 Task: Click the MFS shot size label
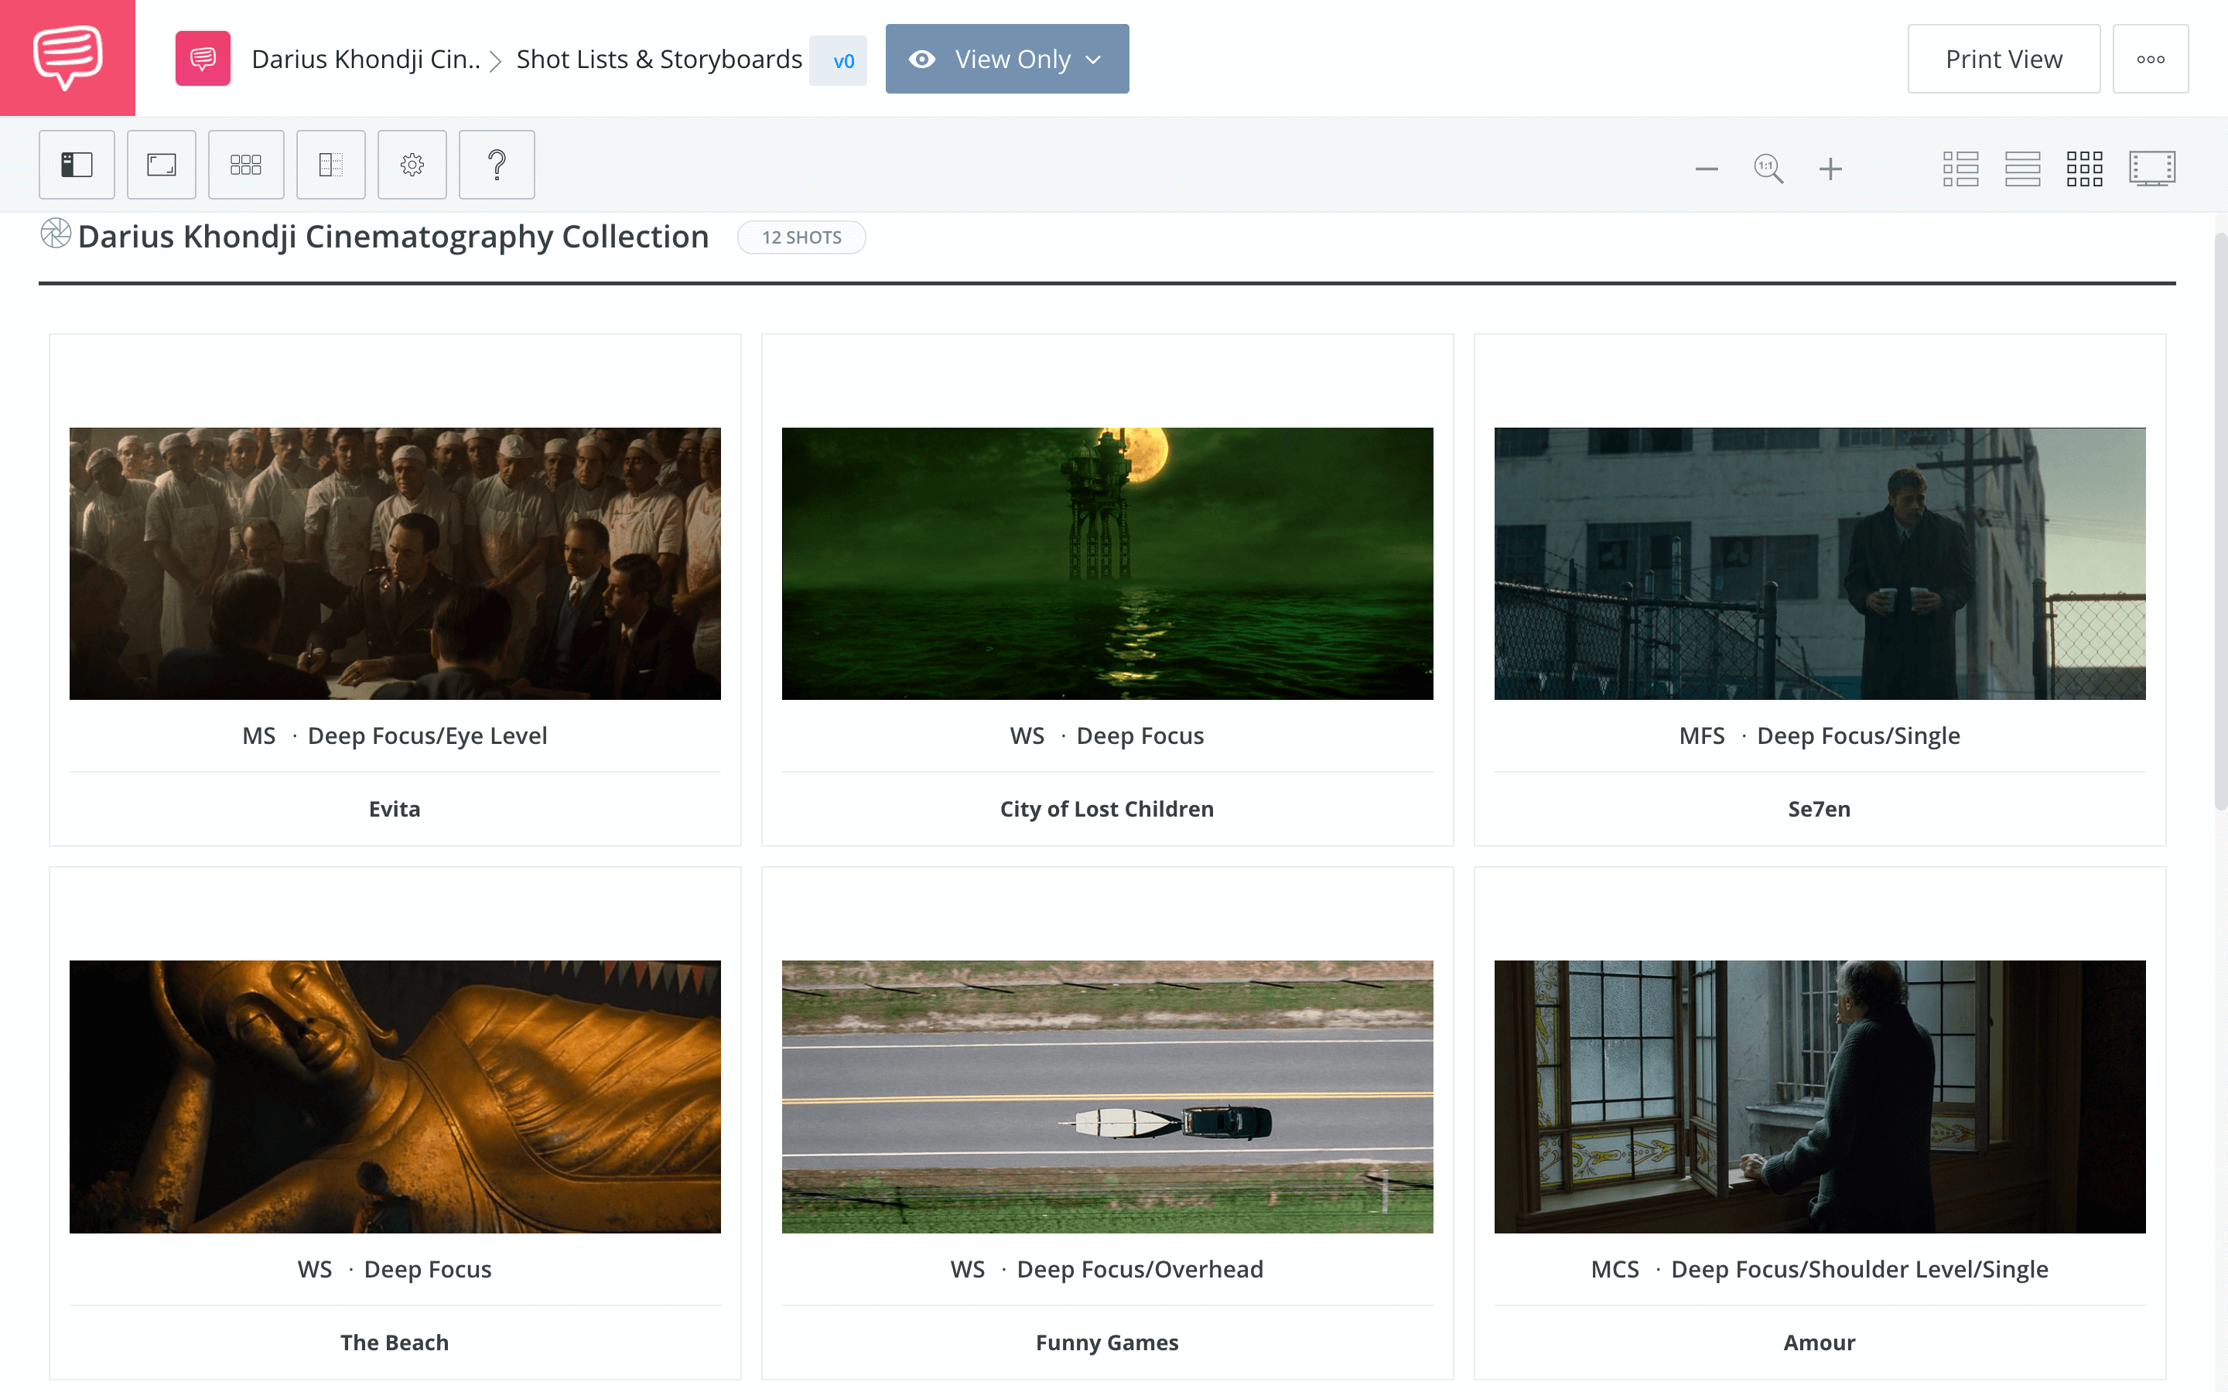click(1701, 735)
